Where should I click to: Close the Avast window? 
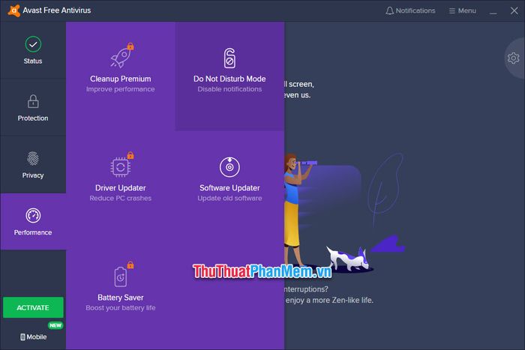[x=514, y=10]
